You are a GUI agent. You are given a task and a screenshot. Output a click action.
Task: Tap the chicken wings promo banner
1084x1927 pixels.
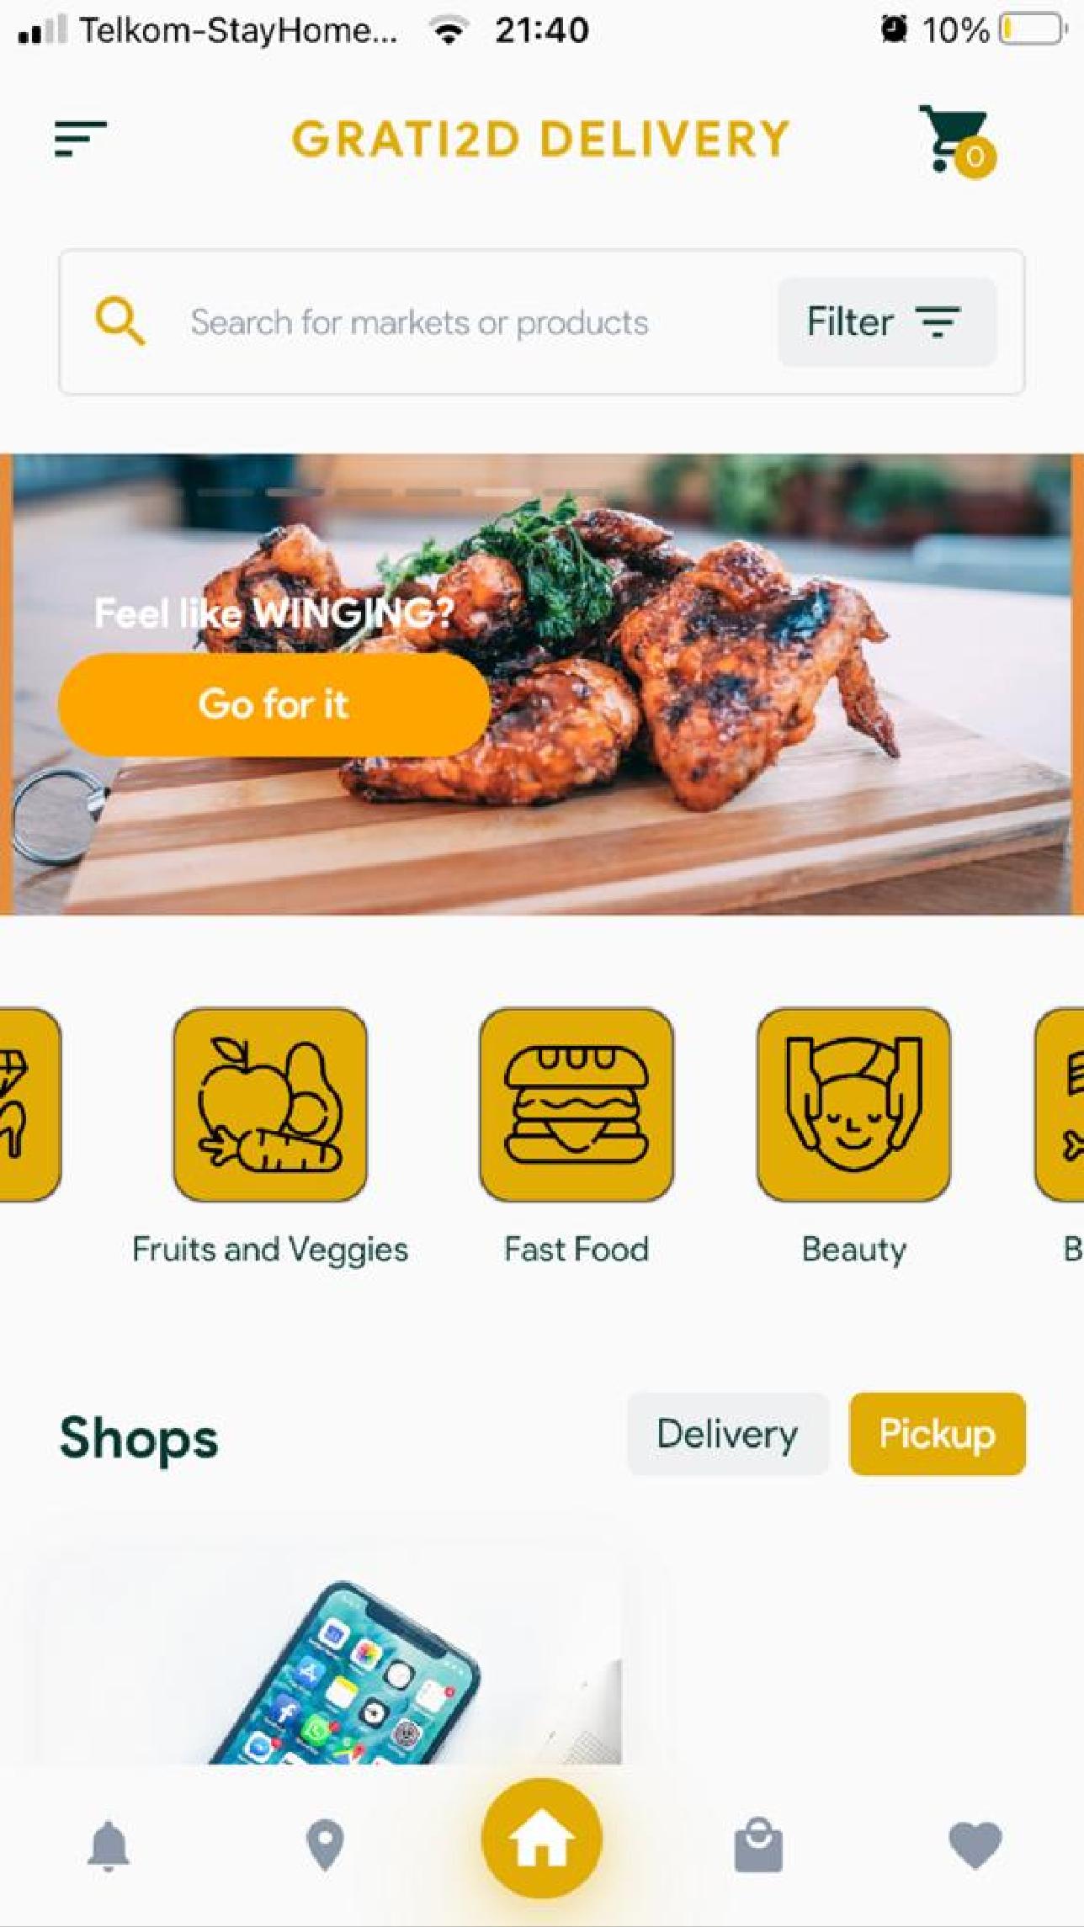tap(542, 684)
